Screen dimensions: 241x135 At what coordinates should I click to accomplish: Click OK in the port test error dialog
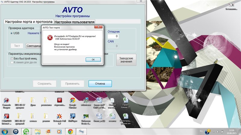point(93,59)
